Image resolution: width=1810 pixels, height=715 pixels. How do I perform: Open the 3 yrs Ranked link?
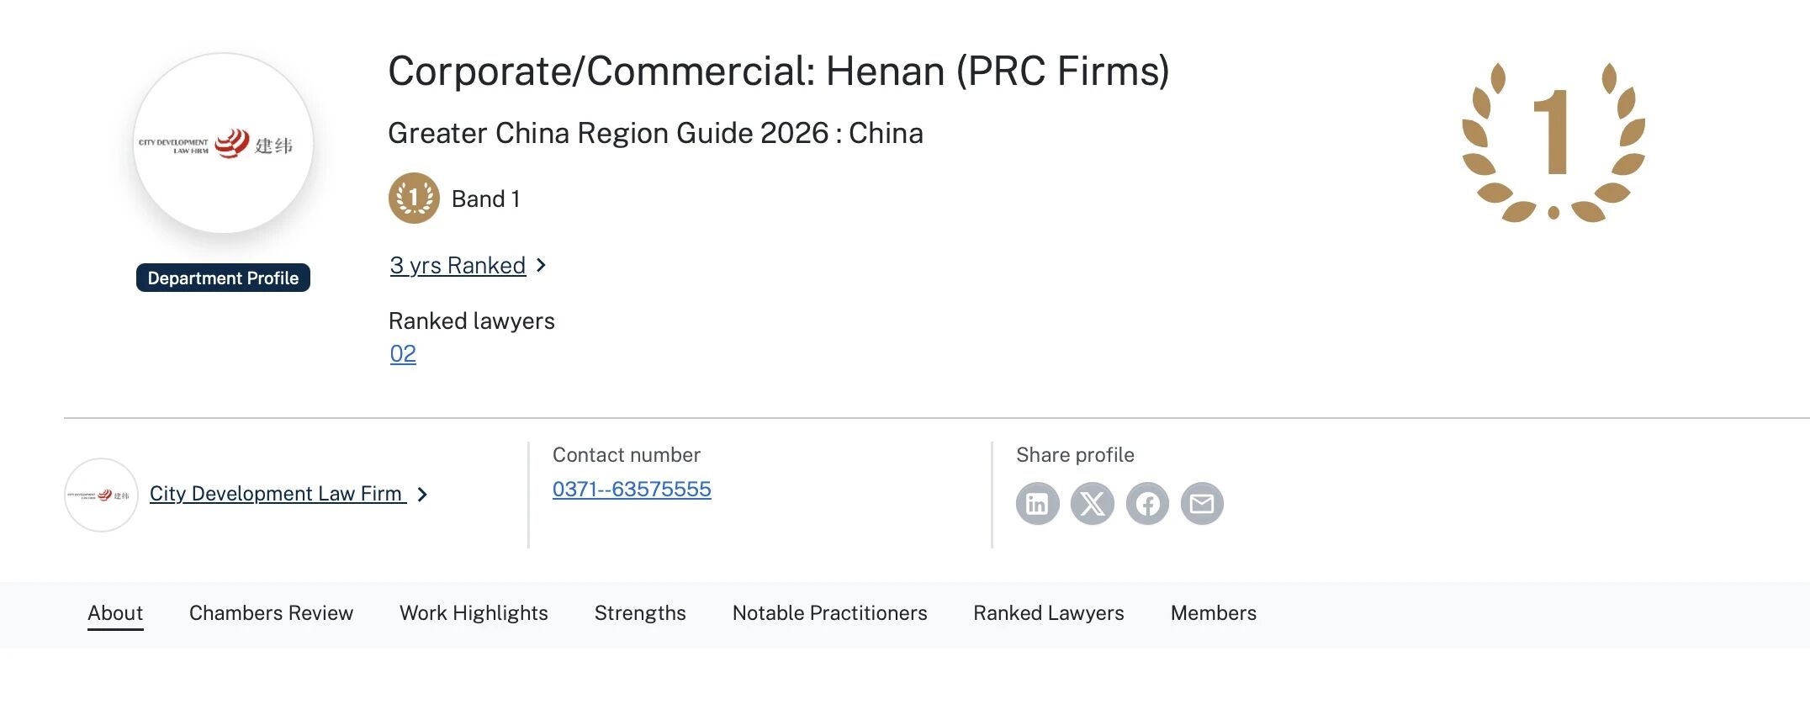click(458, 266)
